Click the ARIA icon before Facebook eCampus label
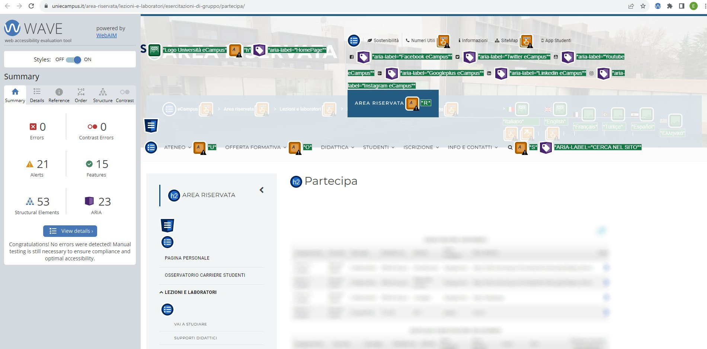 click(364, 57)
